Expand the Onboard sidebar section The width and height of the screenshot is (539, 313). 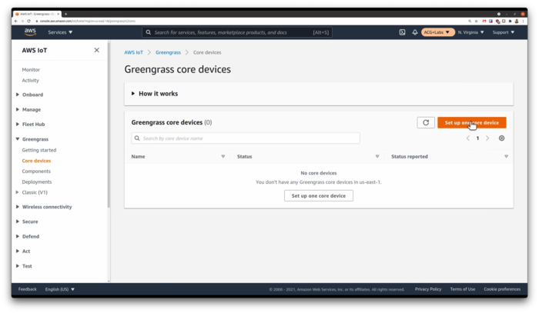click(18, 95)
